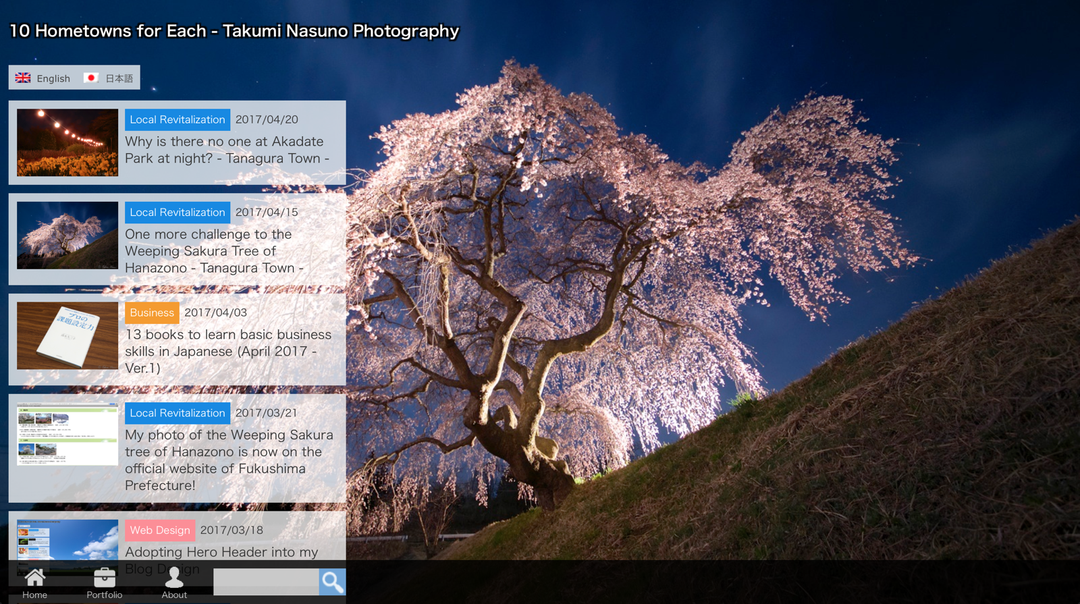Open the Fukushima website screenshot thumbnail
Viewport: 1080px width, 604px height.
[67, 435]
